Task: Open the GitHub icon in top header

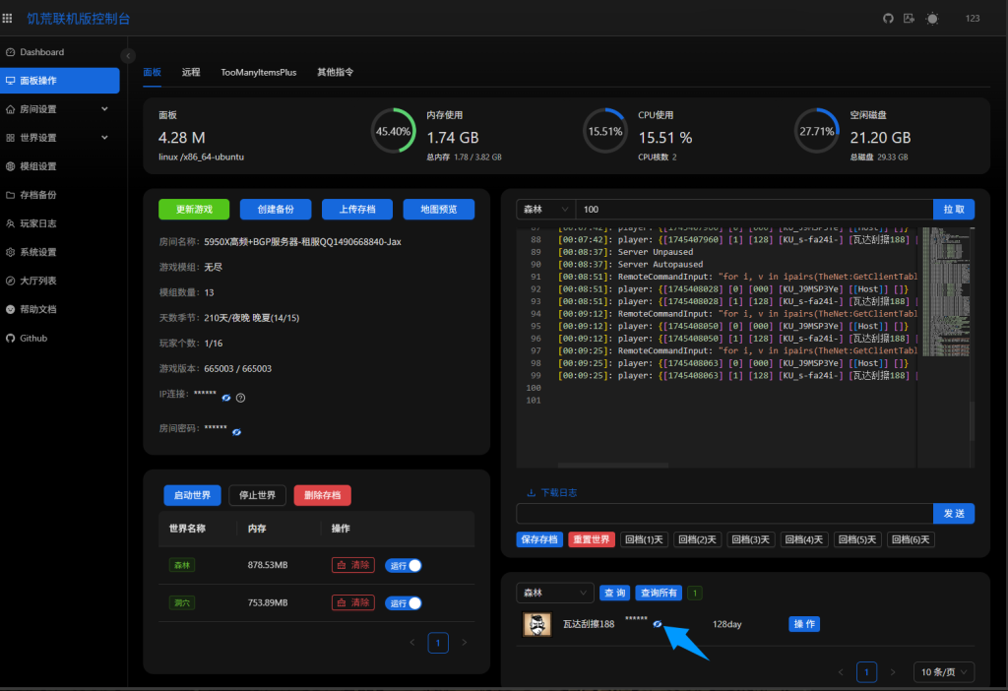Action: pos(887,18)
